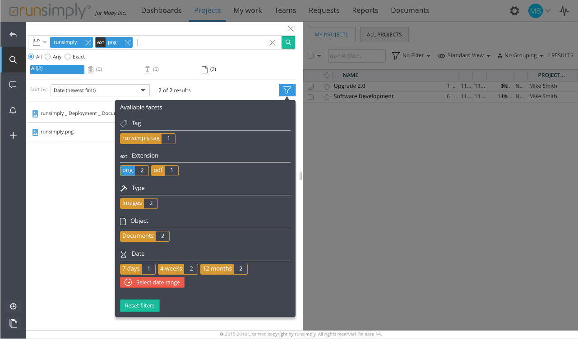Toggle the blue facet filter funnel icon

[287, 90]
